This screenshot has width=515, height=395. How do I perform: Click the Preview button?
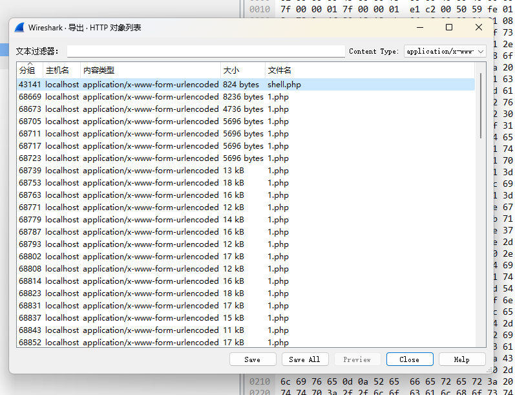coord(357,359)
